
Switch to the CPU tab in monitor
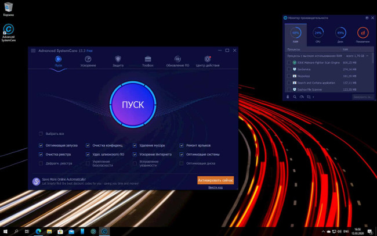(x=318, y=34)
